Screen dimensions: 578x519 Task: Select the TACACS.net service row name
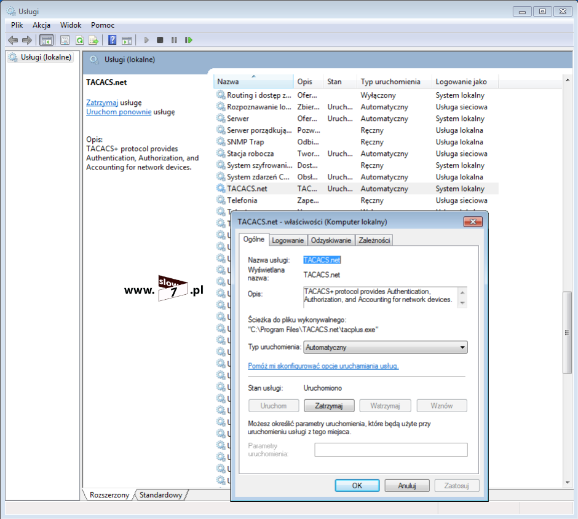click(247, 189)
